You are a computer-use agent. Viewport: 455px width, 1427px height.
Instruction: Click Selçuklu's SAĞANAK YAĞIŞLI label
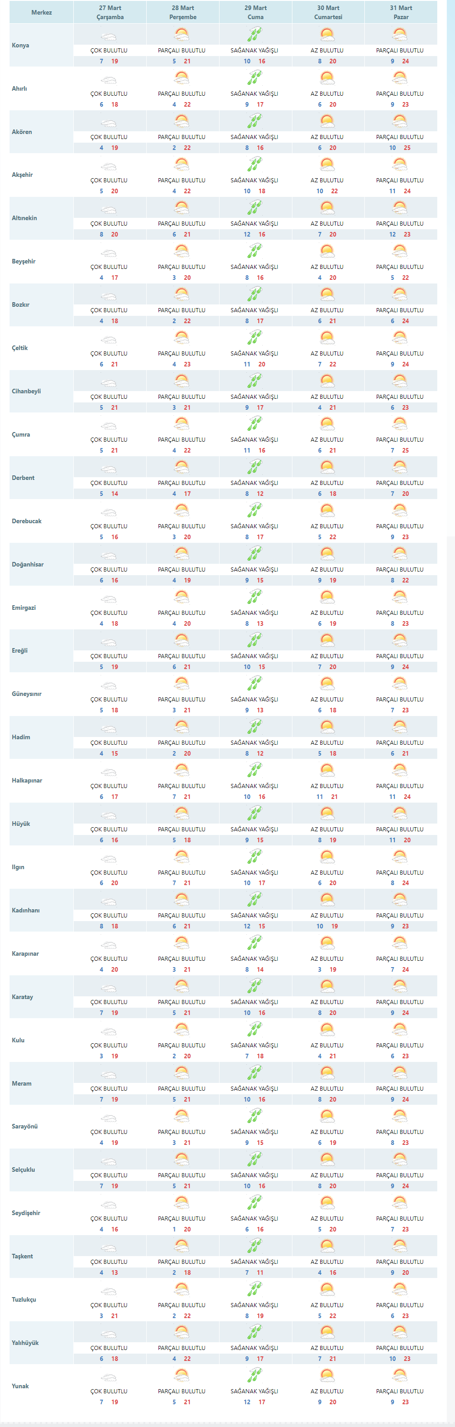(254, 1175)
